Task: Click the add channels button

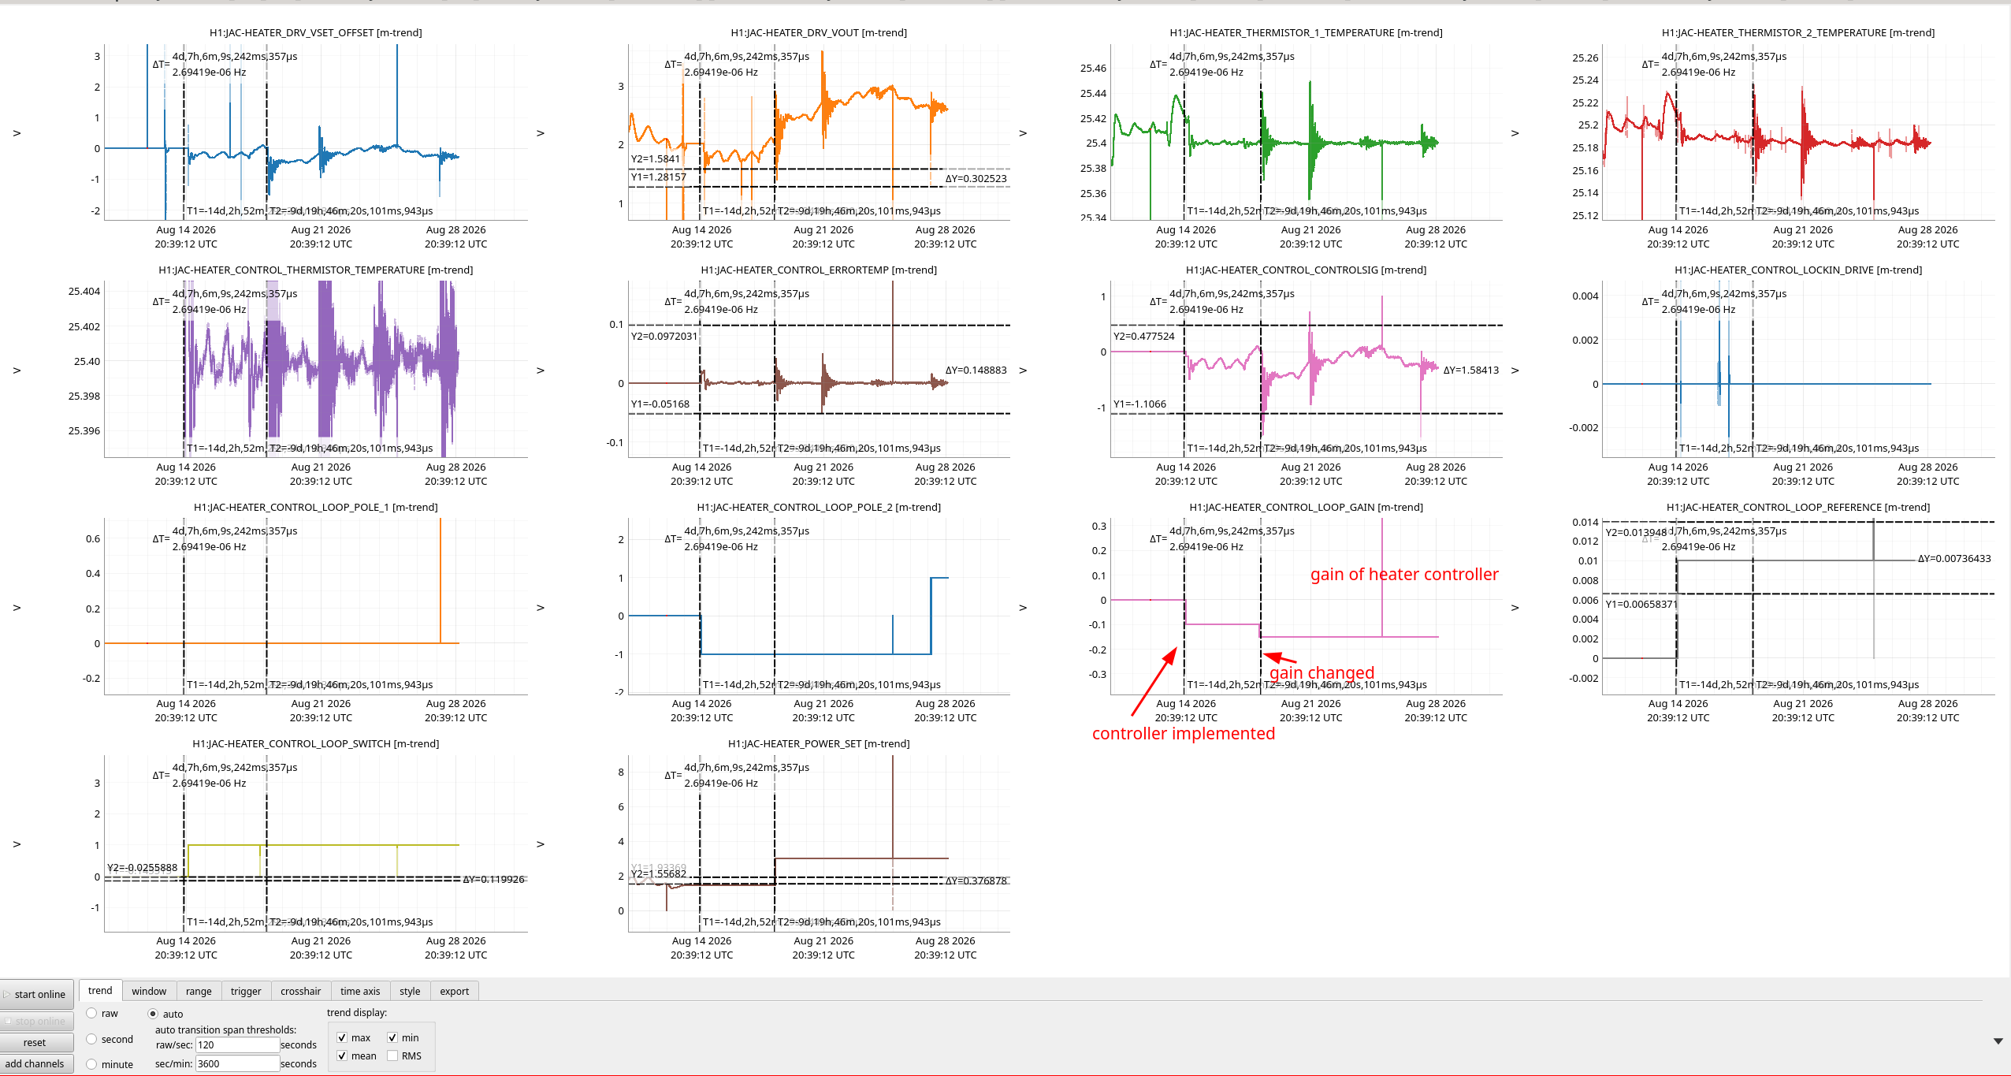Action: pos(35,1063)
